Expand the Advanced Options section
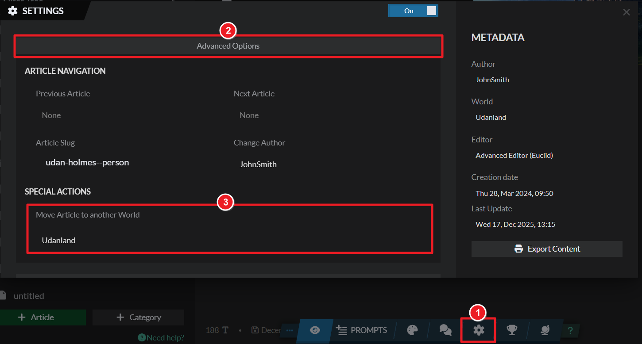Viewport: 642px width, 344px height. coord(228,46)
